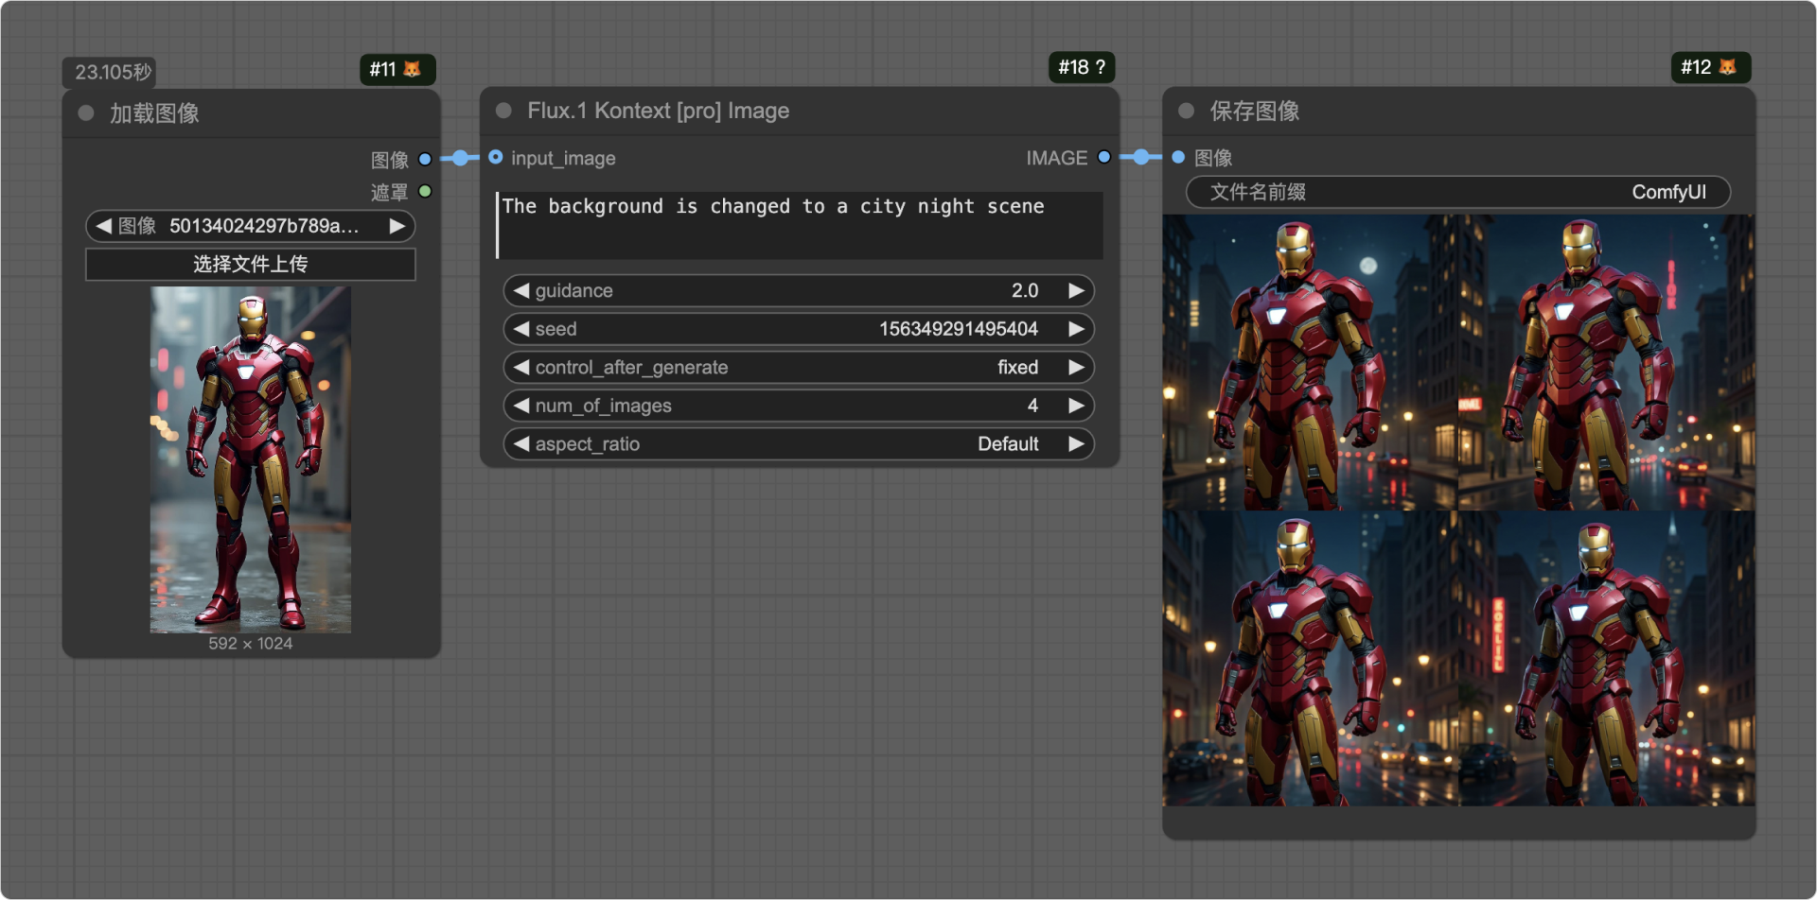Viewport: 1817px width, 900px height.
Task: Click the 592 × 1024 image size label
Action: [251, 643]
